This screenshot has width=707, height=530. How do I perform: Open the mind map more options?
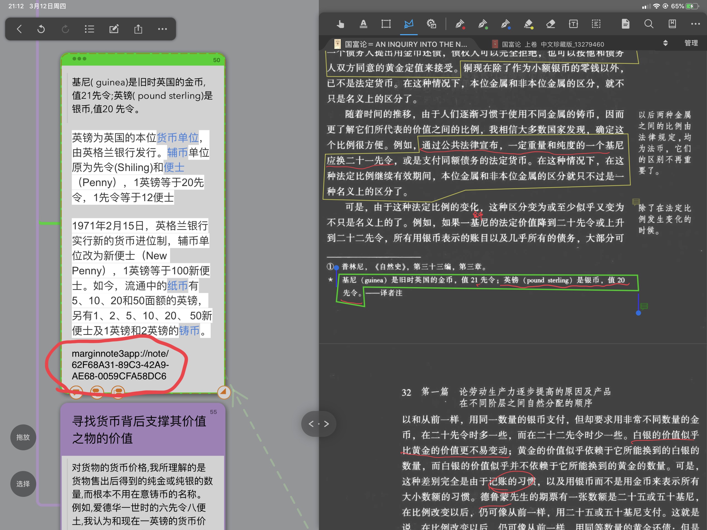pyautogui.click(x=162, y=29)
